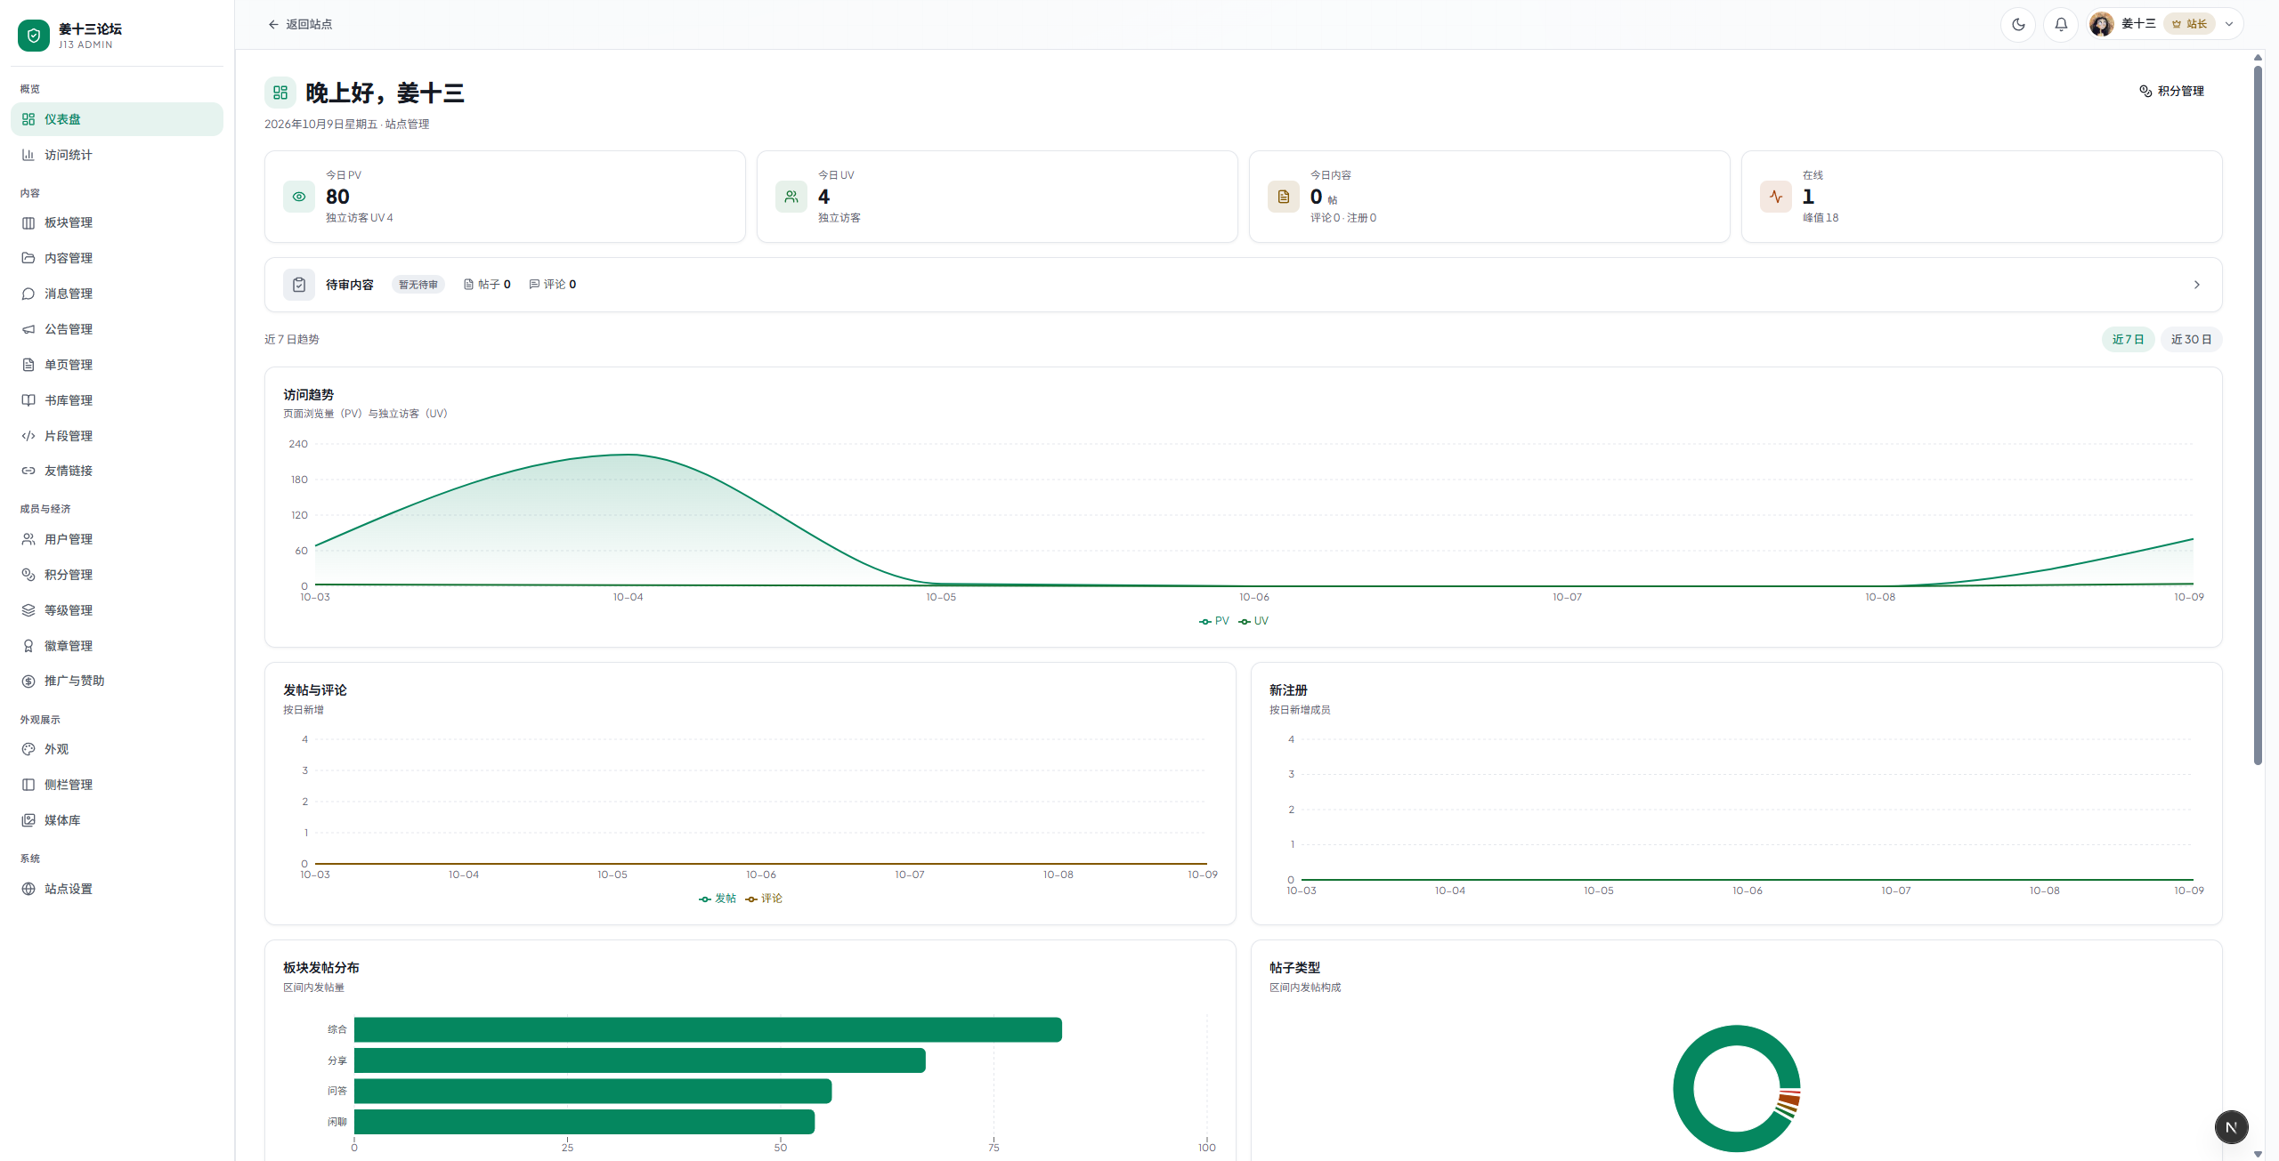Click the 公告管理 megaphone icon
The height and width of the screenshot is (1161, 2279).
[x=28, y=329]
